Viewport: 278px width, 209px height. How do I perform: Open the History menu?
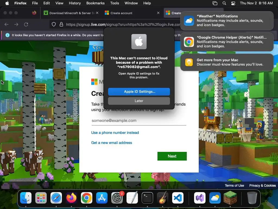(x=75, y=3)
